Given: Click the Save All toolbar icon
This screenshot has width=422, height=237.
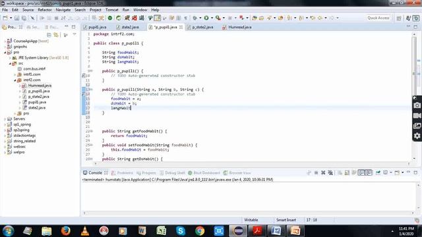Looking at the screenshot, I should click(24, 18).
